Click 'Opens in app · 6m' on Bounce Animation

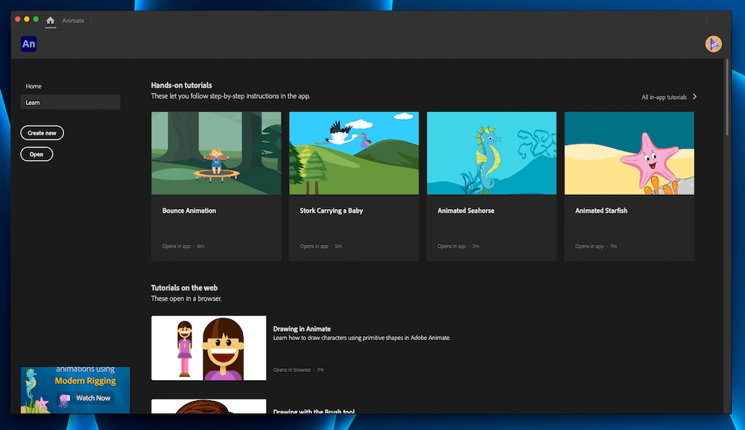click(183, 246)
